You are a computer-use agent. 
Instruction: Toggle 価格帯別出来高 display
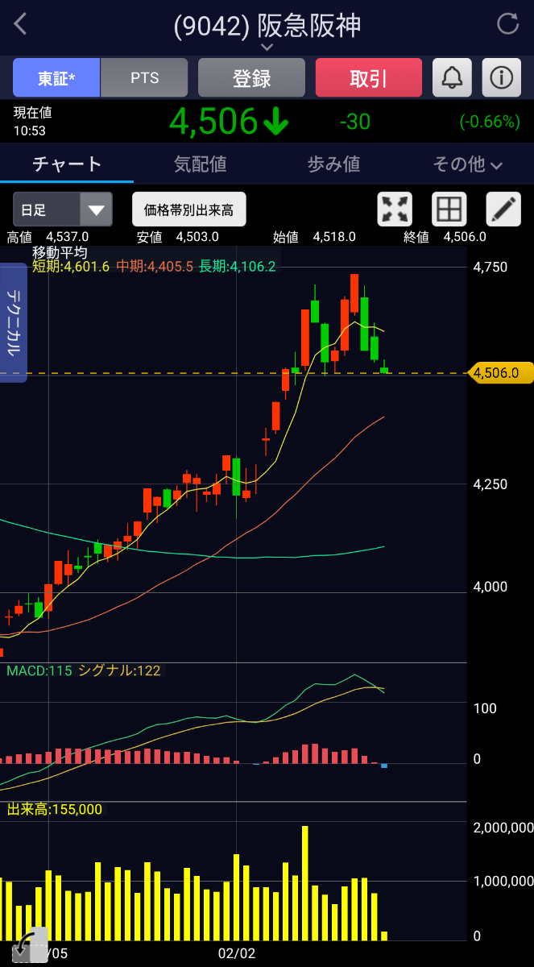click(188, 210)
